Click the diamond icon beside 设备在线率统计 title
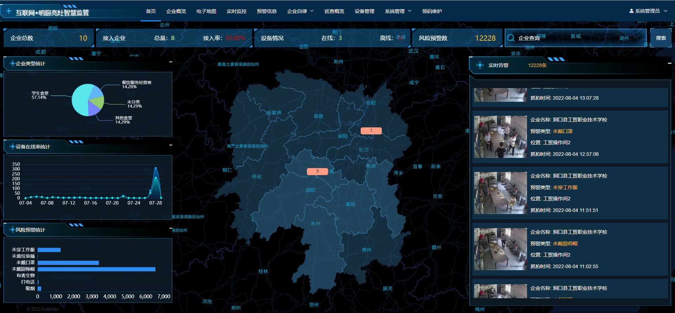This screenshot has width=675, height=313. pyautogui.click(x=12, y=147)
